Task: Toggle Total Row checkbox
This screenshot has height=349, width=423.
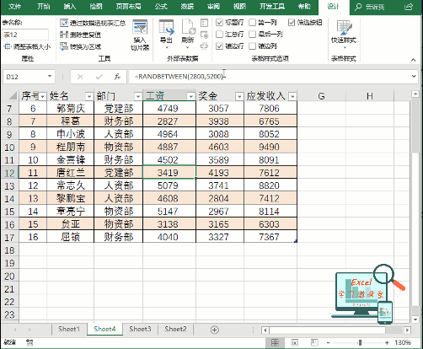Action: click(219, 35)
